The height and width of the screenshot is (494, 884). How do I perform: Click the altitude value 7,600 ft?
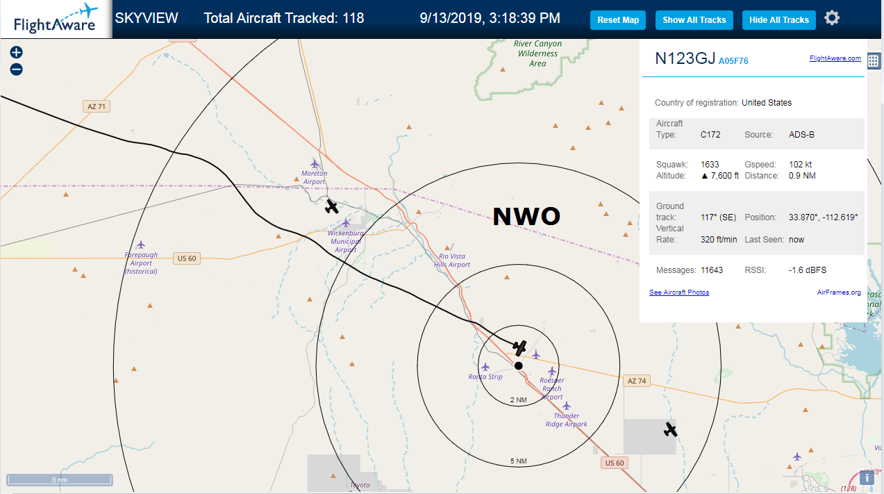click(x=720, y=176)
